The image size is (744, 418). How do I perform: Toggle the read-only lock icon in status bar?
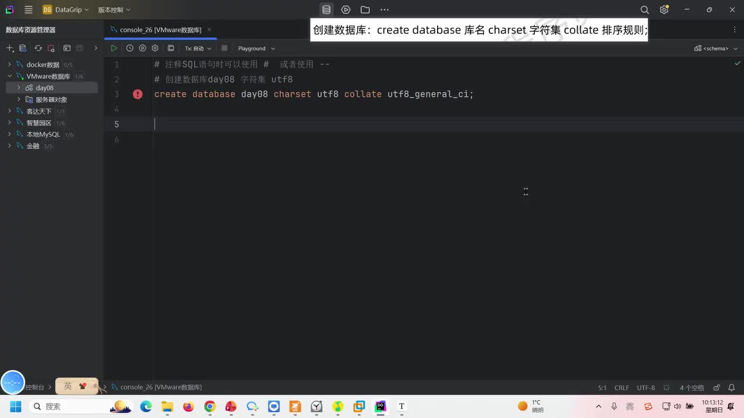pos(717,388)
